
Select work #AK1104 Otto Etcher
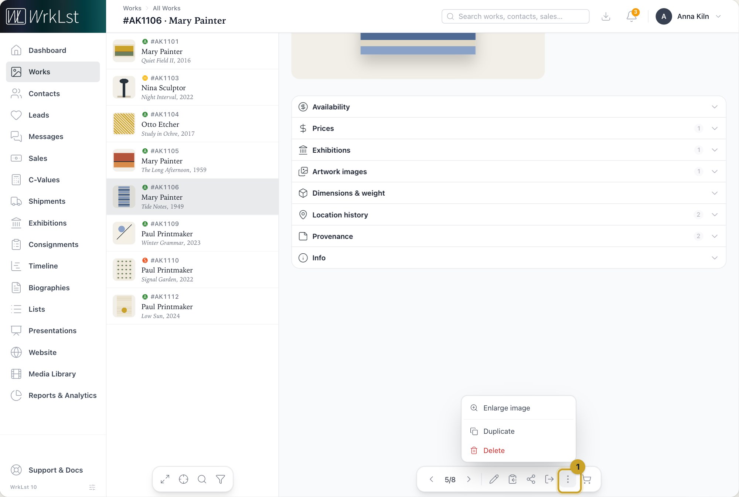pyautogui.click(x=193, y=124)
